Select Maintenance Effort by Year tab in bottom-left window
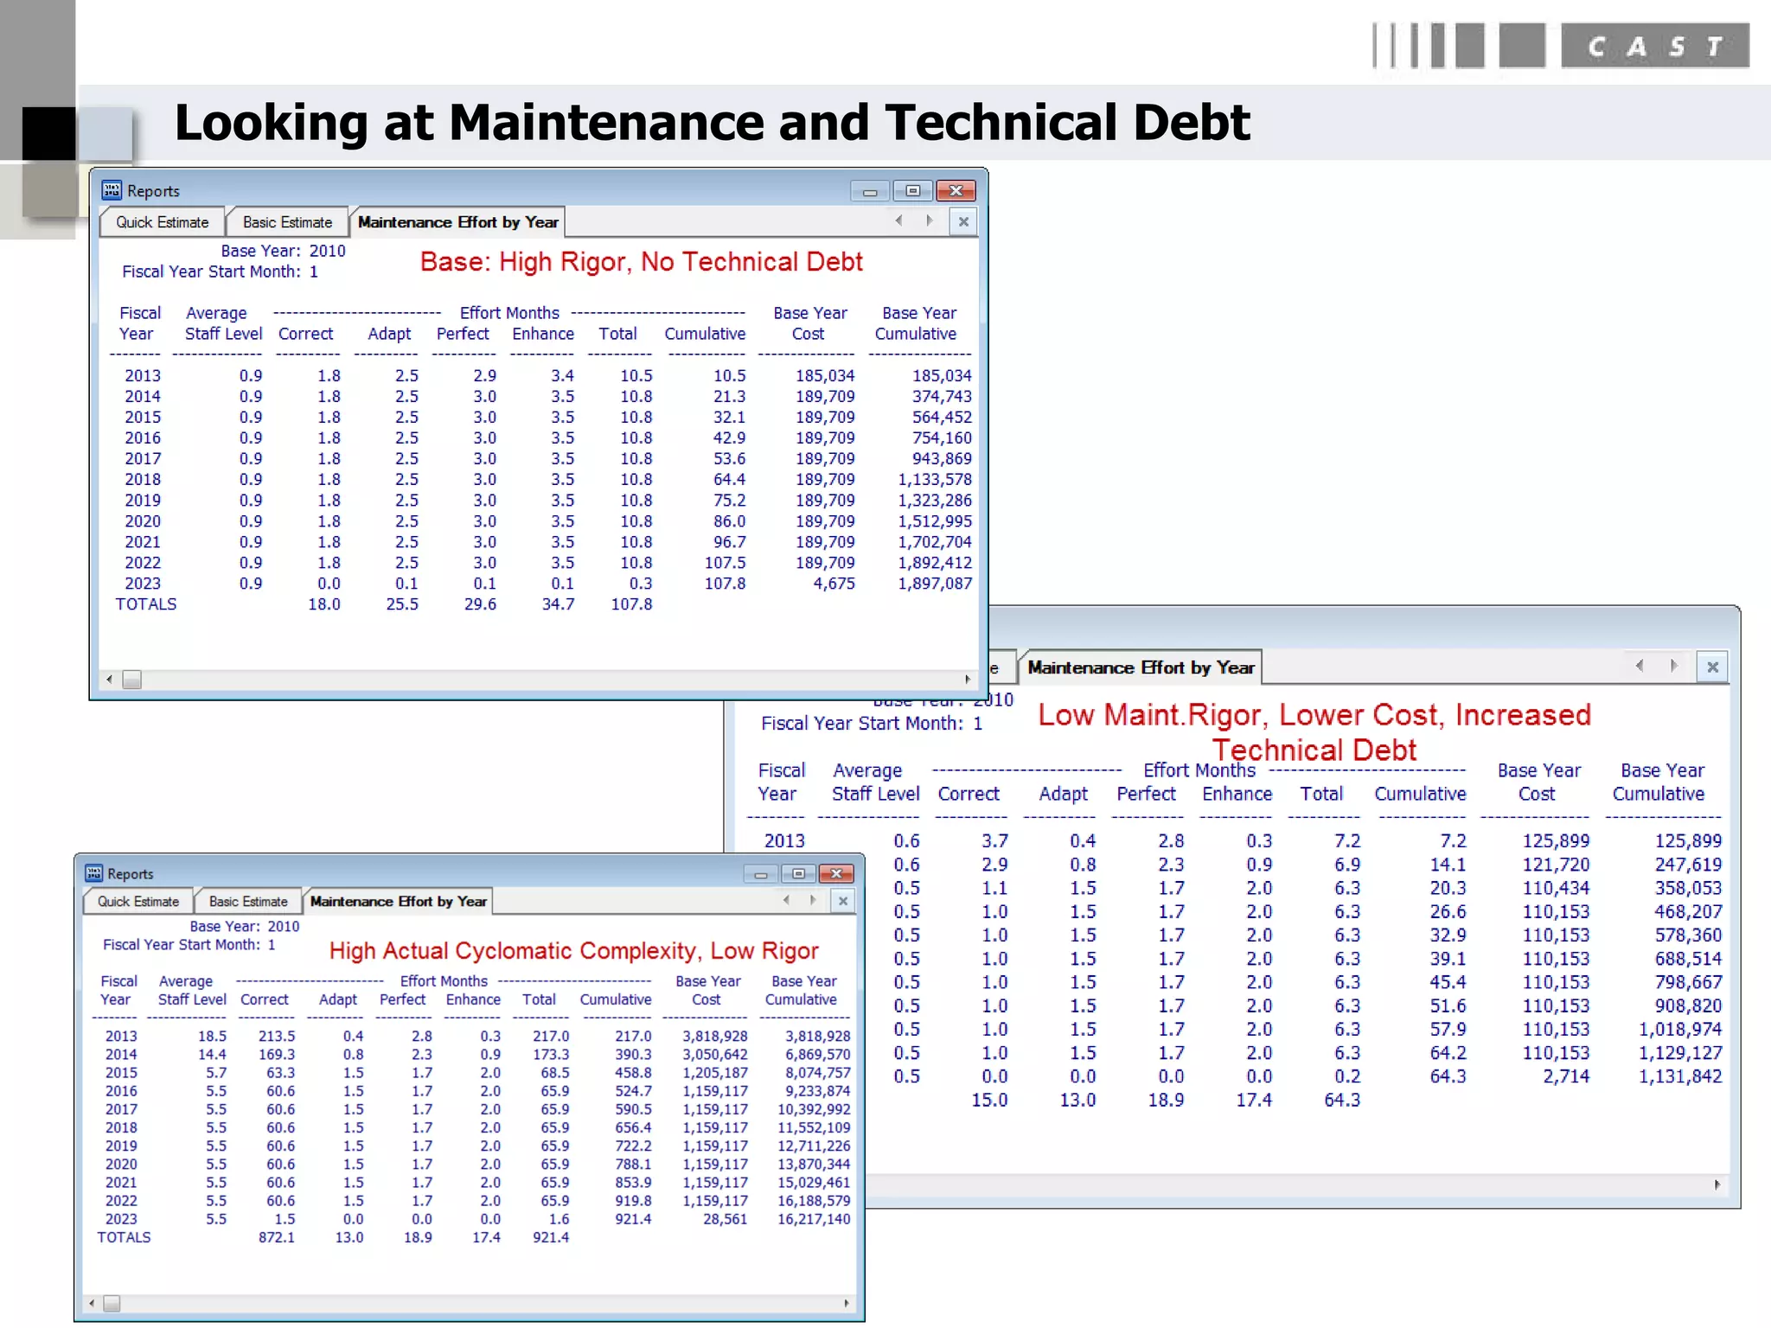The height and width of the screenshot is (1328, 1771). point(399,901)
